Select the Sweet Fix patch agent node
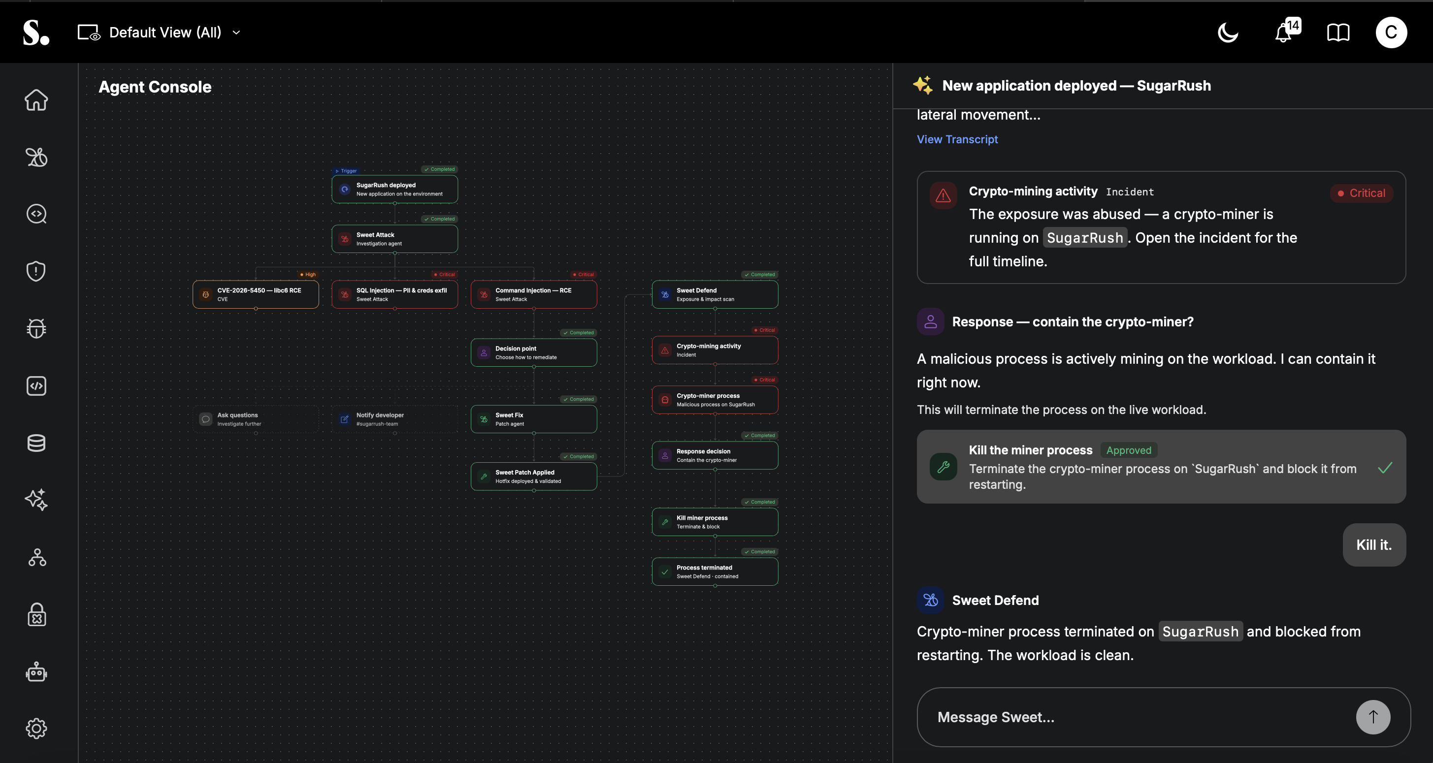 (x=533, y=419)
